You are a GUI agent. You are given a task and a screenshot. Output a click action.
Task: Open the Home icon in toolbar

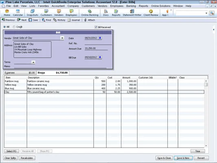[7, 13]
